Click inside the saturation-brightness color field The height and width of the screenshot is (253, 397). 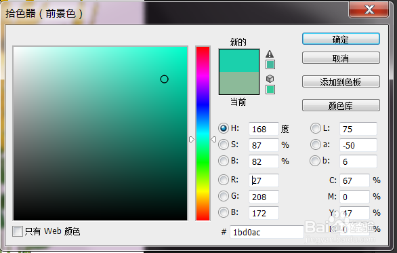100,134
